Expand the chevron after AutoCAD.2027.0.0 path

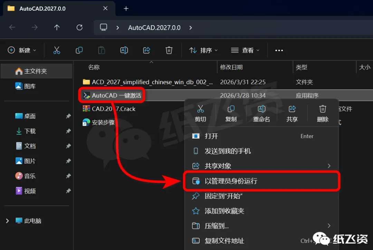[191, 28]
